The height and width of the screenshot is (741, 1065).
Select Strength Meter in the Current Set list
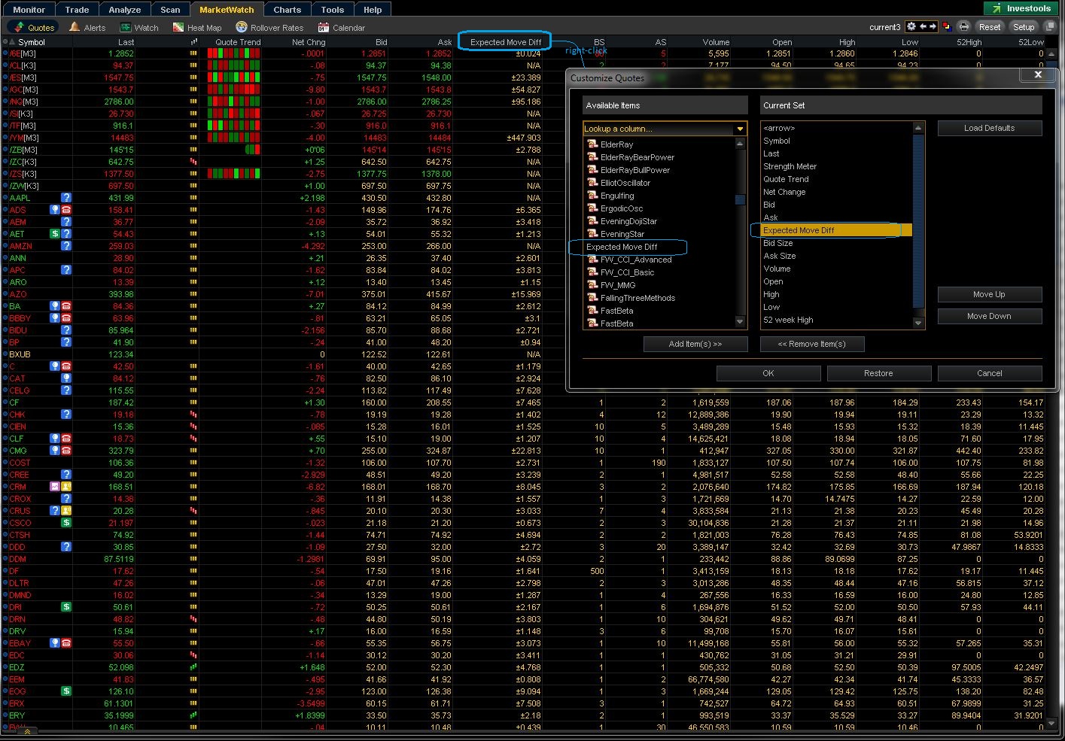point(790,166)
